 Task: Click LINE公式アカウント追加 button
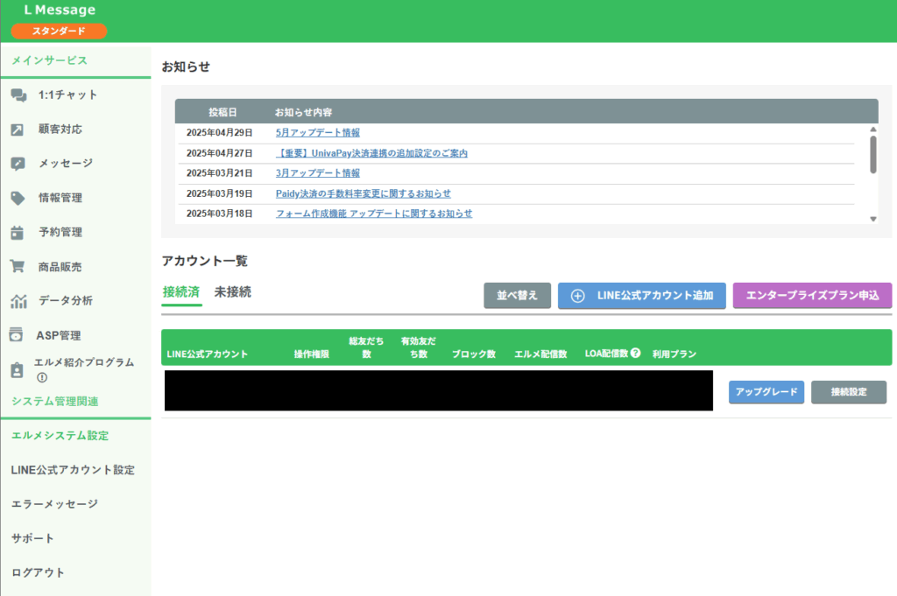pos(642,296)
